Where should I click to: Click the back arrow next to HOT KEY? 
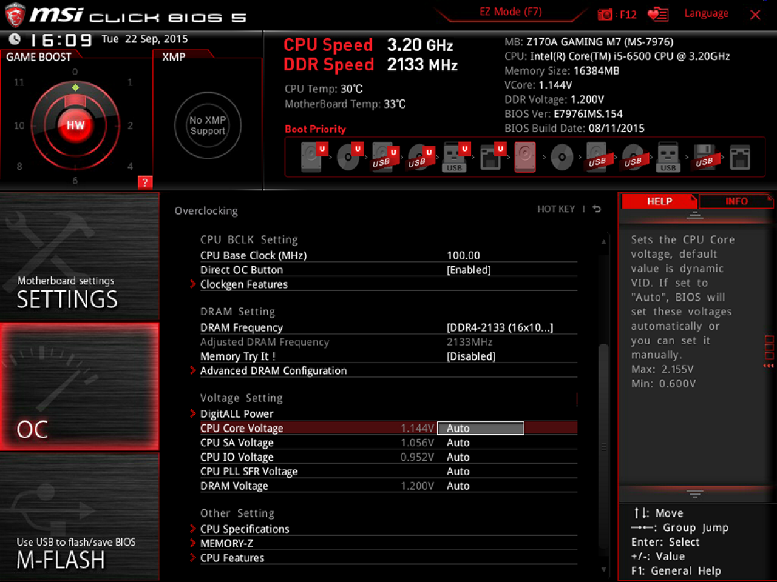point(597,209)
